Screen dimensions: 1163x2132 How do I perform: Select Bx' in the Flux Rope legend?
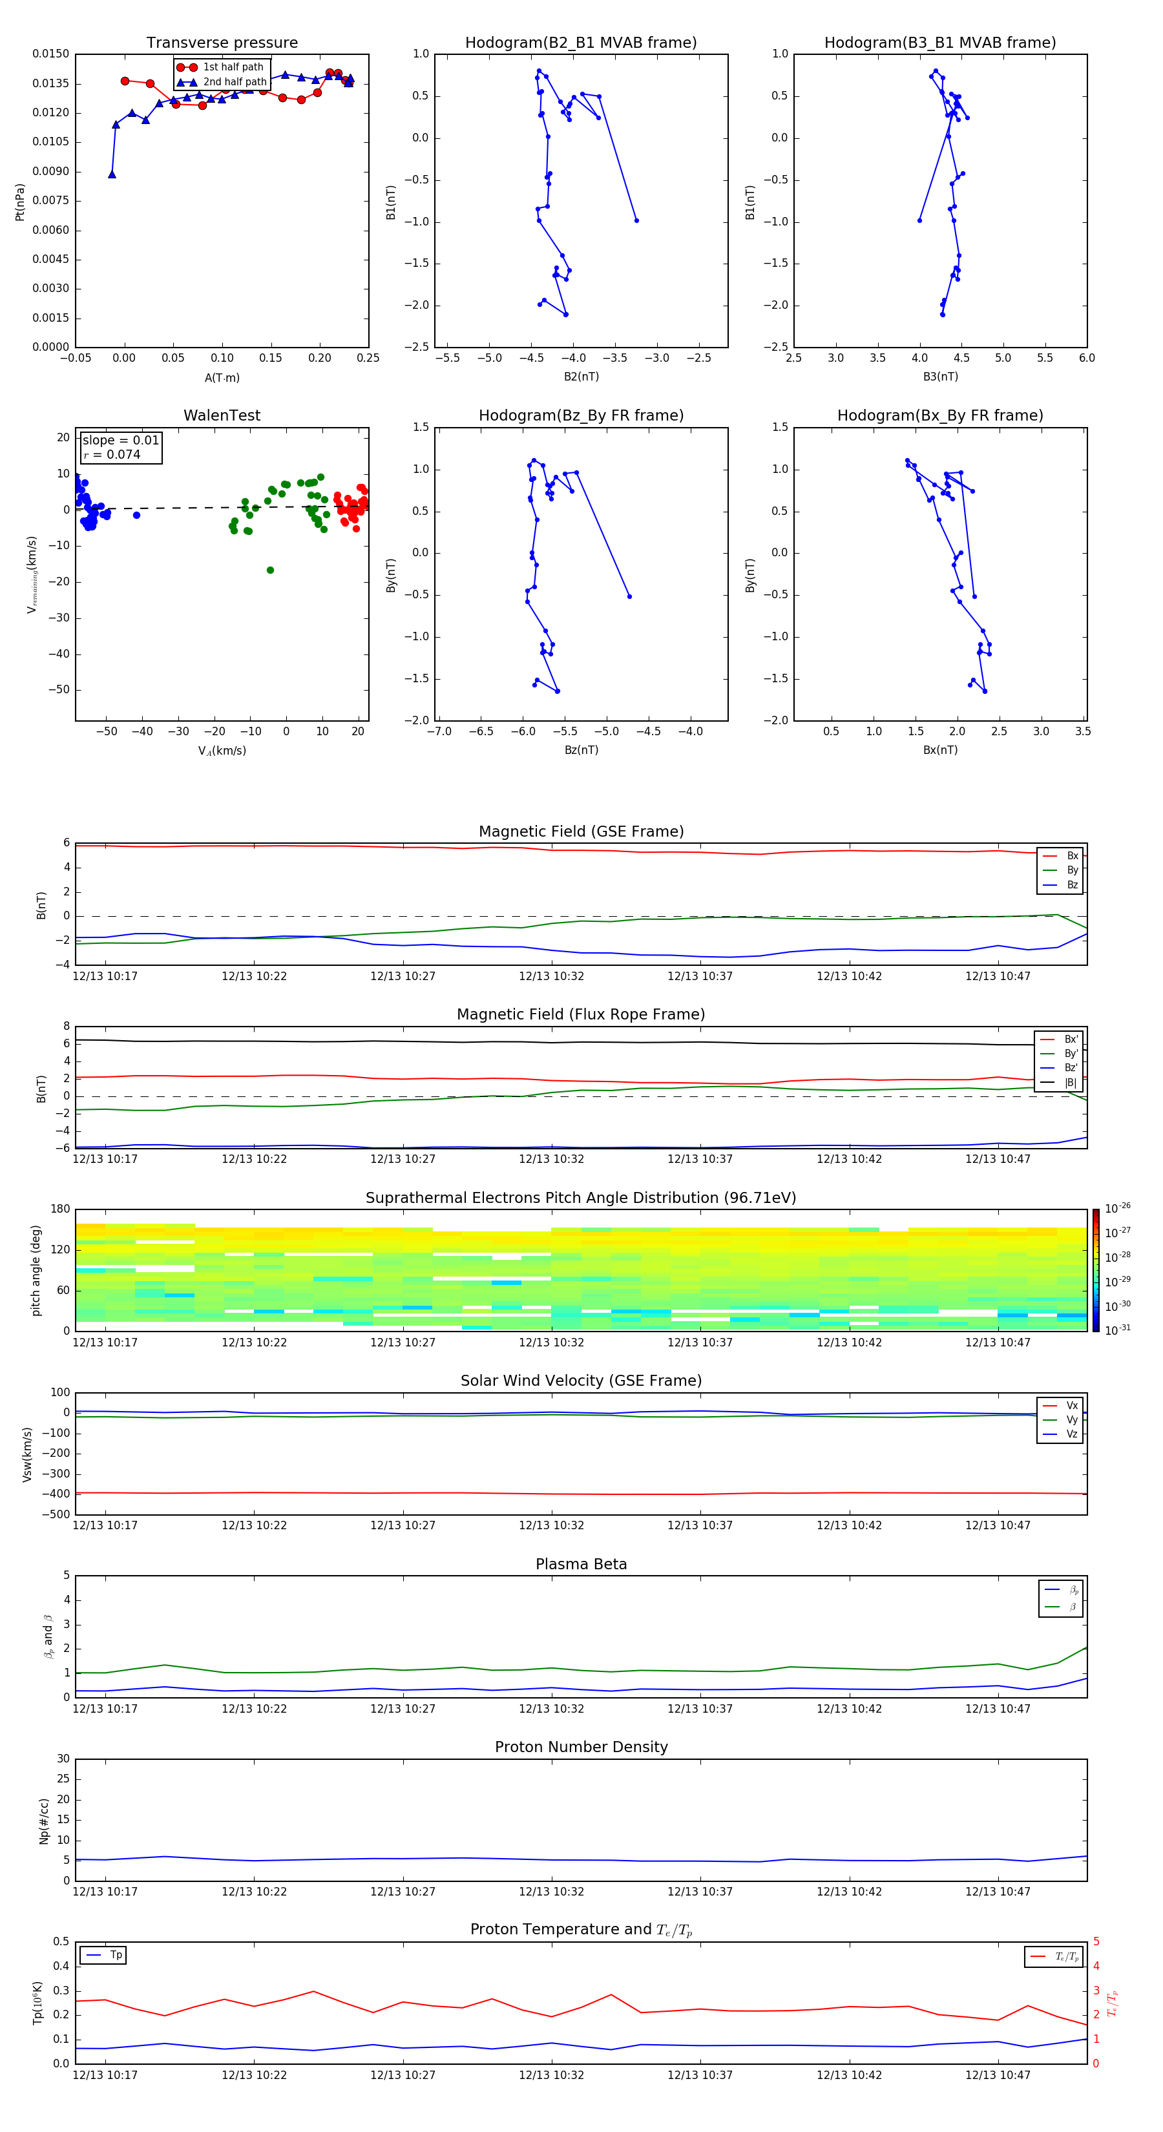click(1059, 1040)
